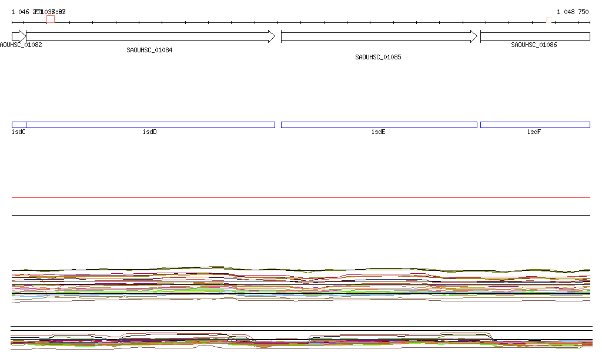The image size is (602, 359).
Task: Click the SAOUHSC_01085 text label
Action: coord(378,58)
